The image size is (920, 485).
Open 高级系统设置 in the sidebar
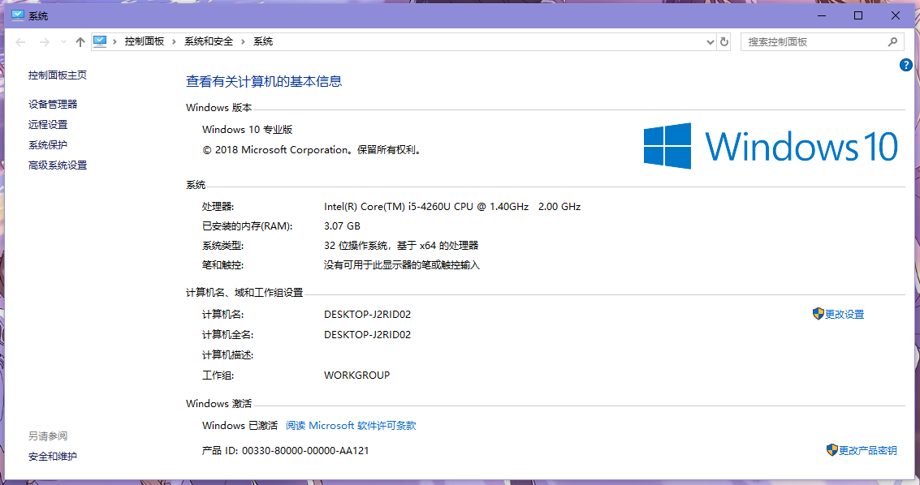click(58, 165)
